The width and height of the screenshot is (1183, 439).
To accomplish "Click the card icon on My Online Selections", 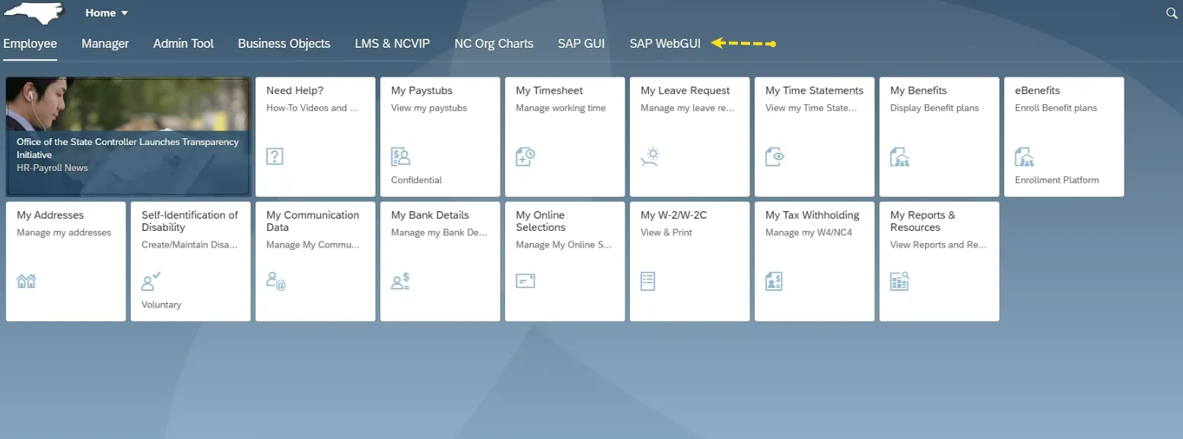I will point(525,281).
